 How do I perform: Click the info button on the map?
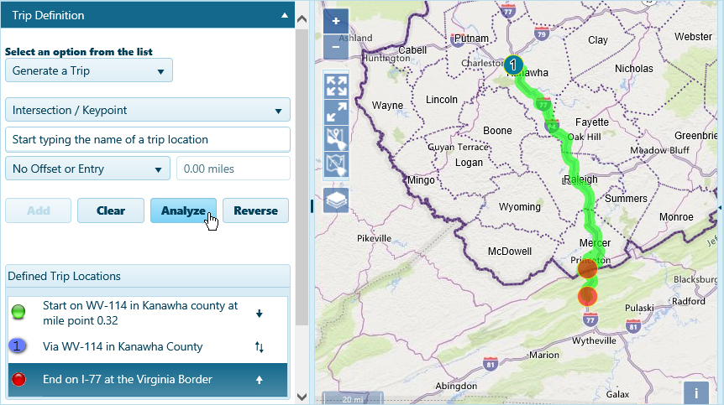coord(696,392)
